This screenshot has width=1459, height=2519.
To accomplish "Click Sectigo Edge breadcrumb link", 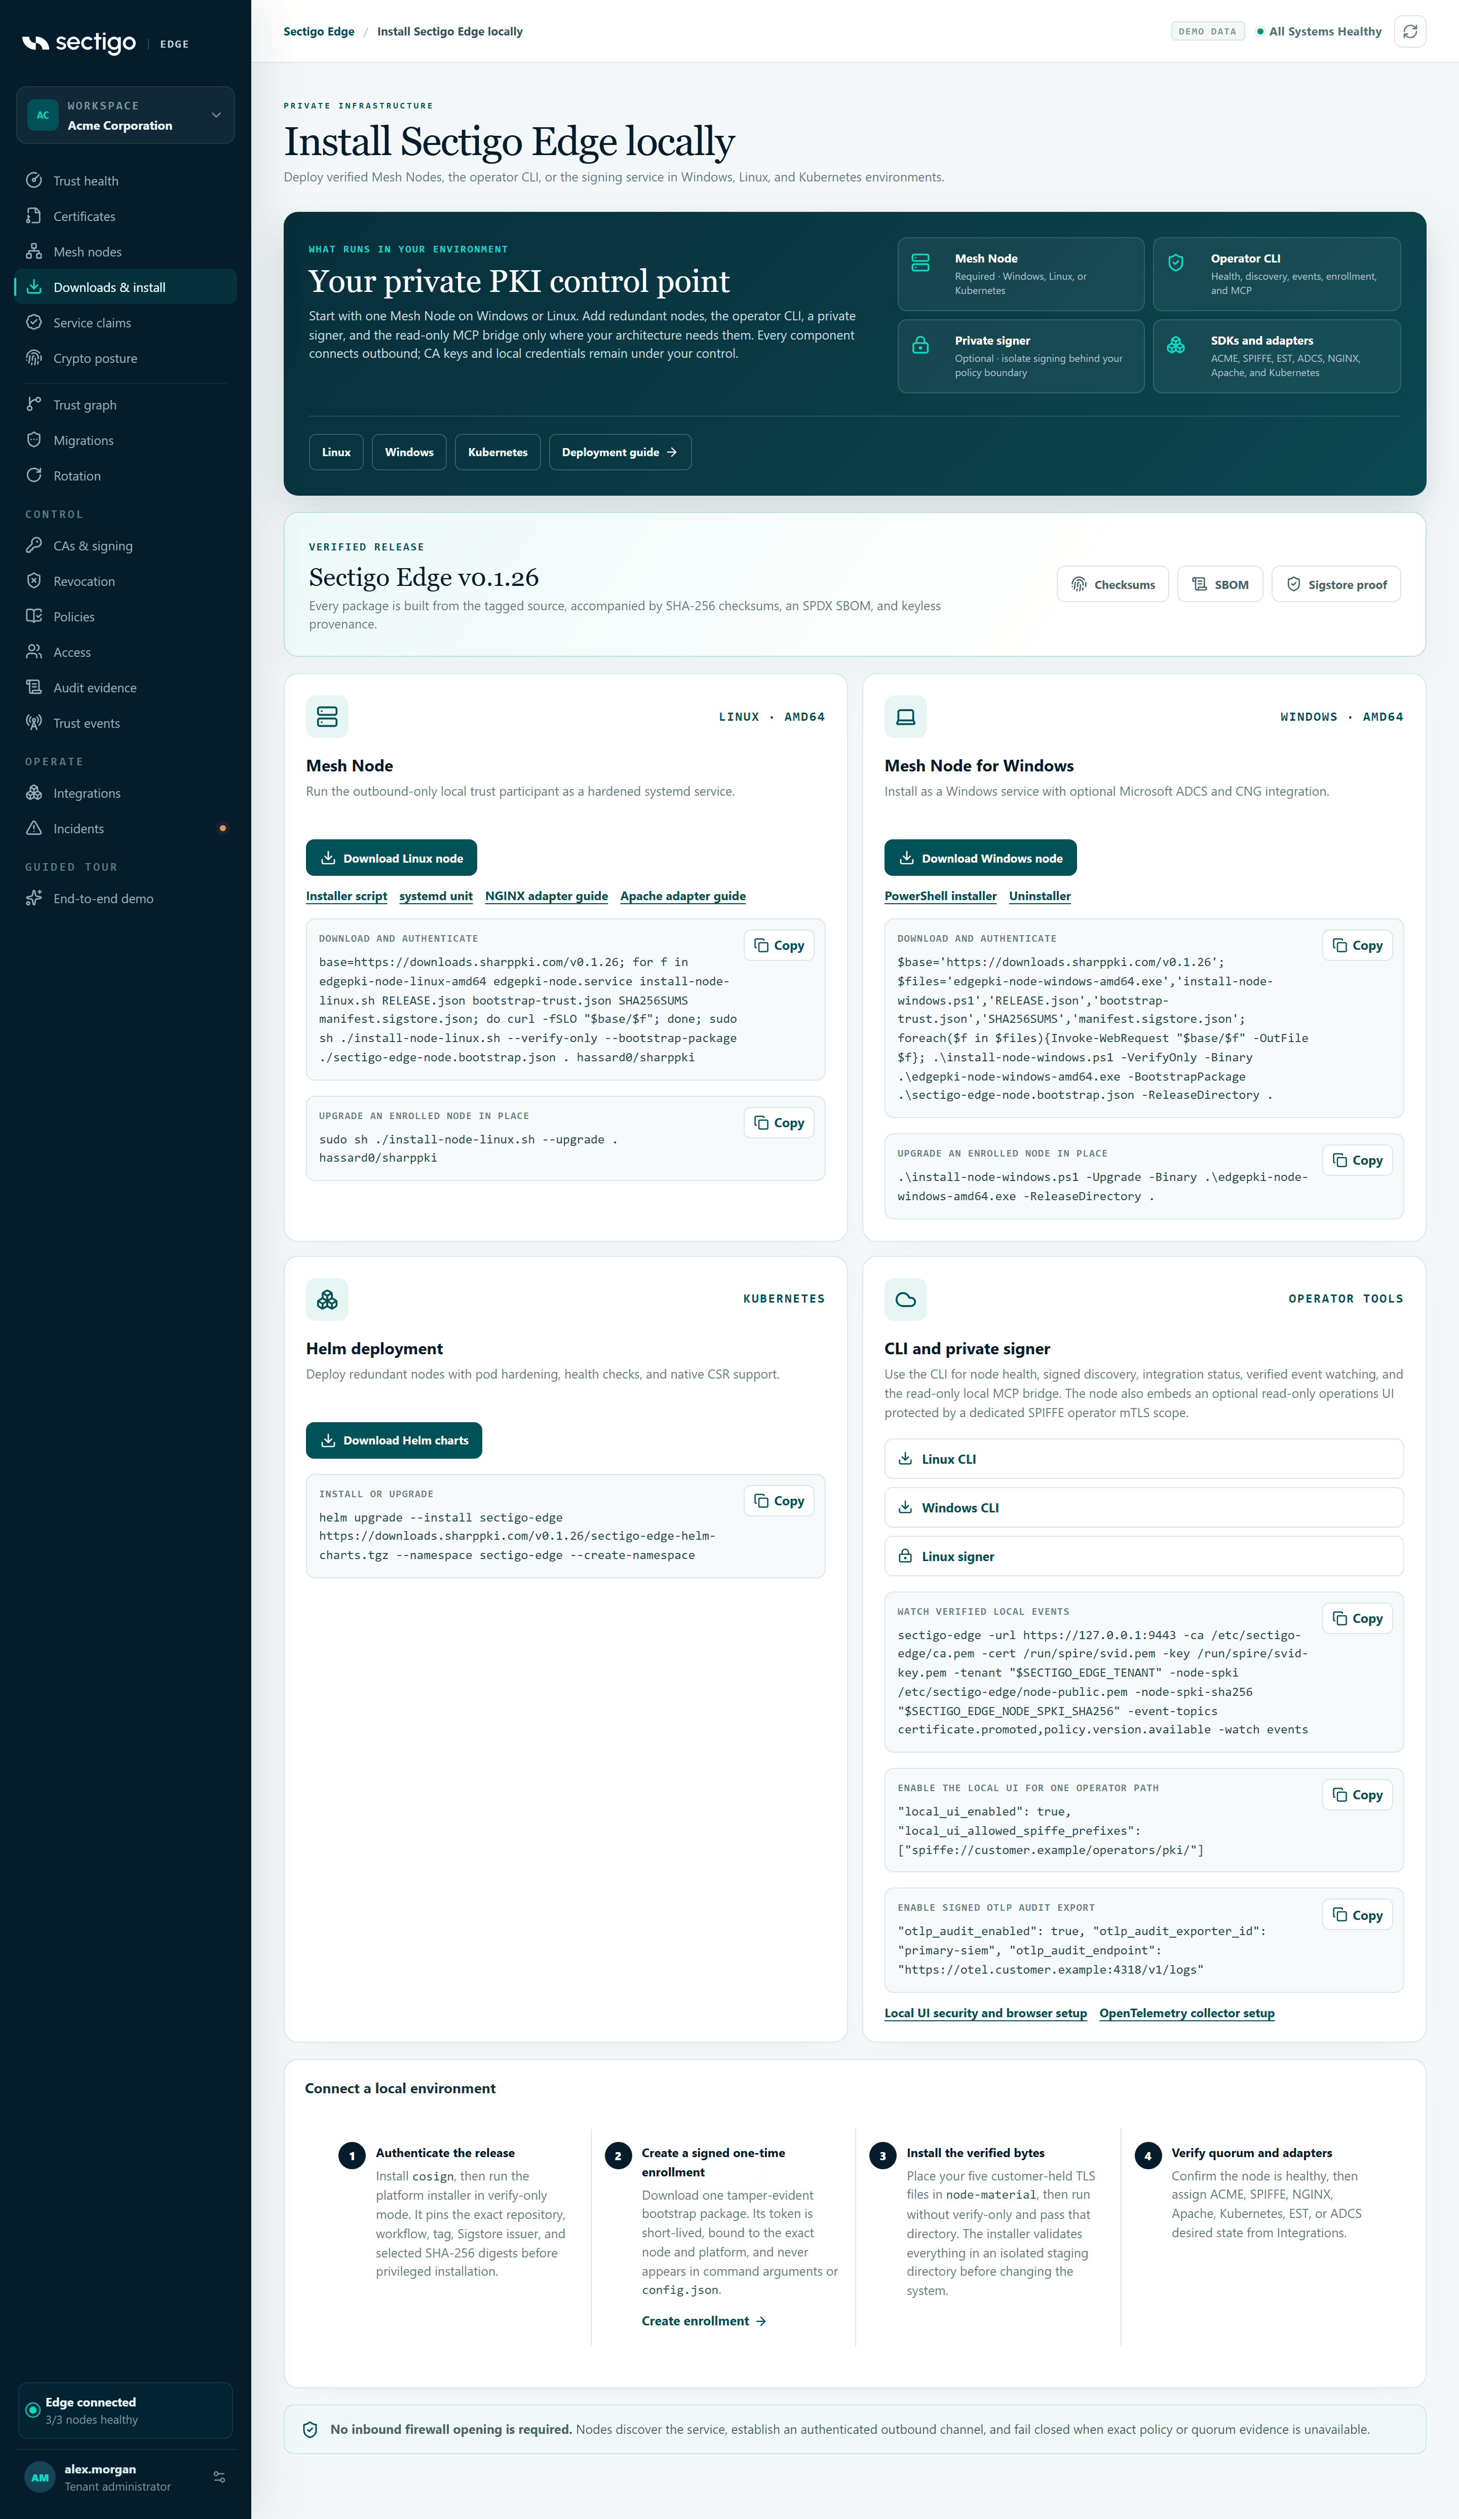I will coord(319,31).
